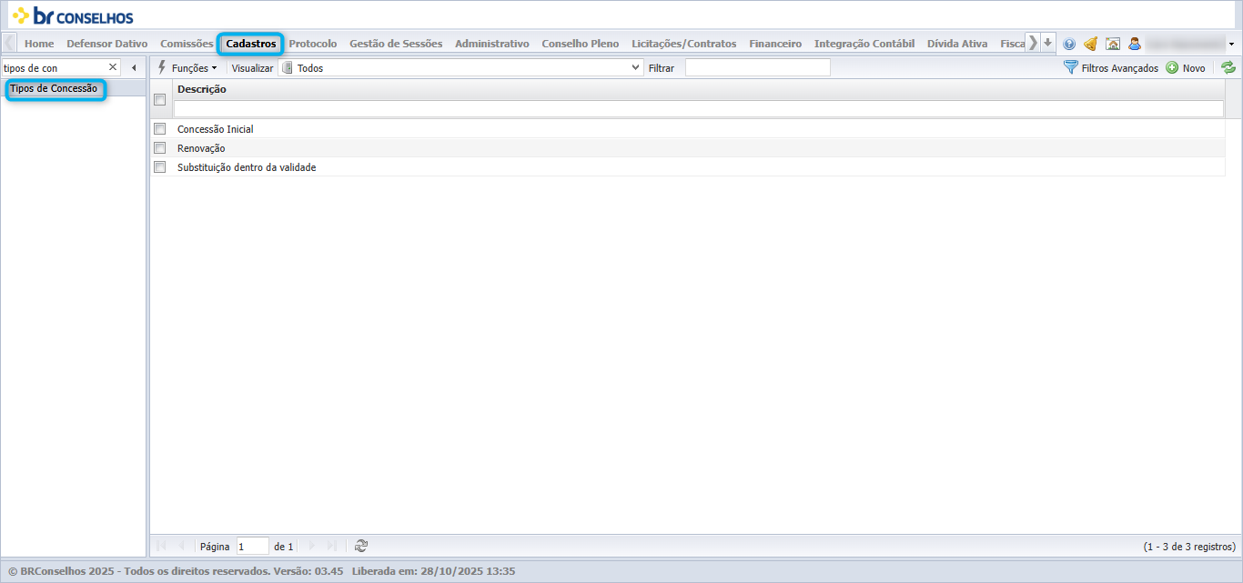Open the Defensor Dativo tab

tap(107, 44)
